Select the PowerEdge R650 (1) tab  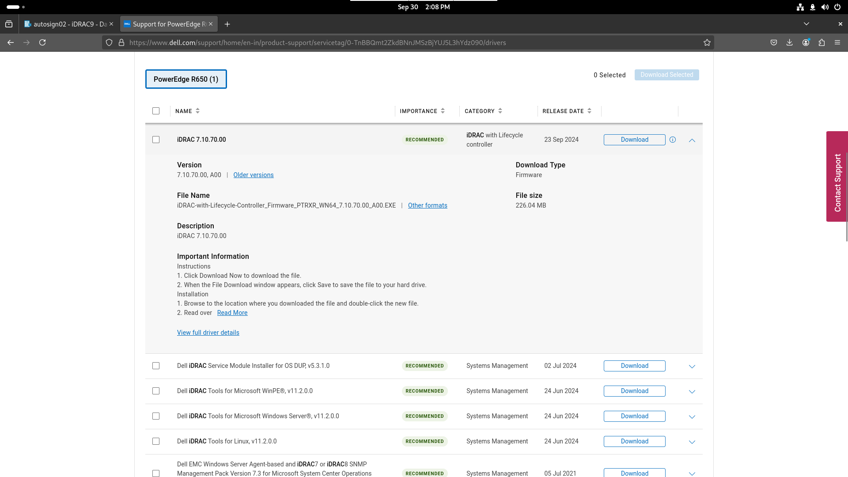(186, 79)
